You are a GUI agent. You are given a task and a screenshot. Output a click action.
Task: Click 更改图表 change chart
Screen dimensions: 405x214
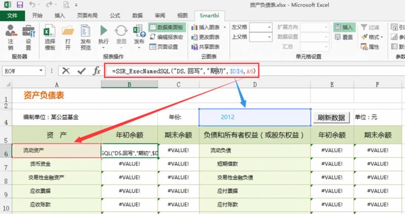tap(206, 37)
